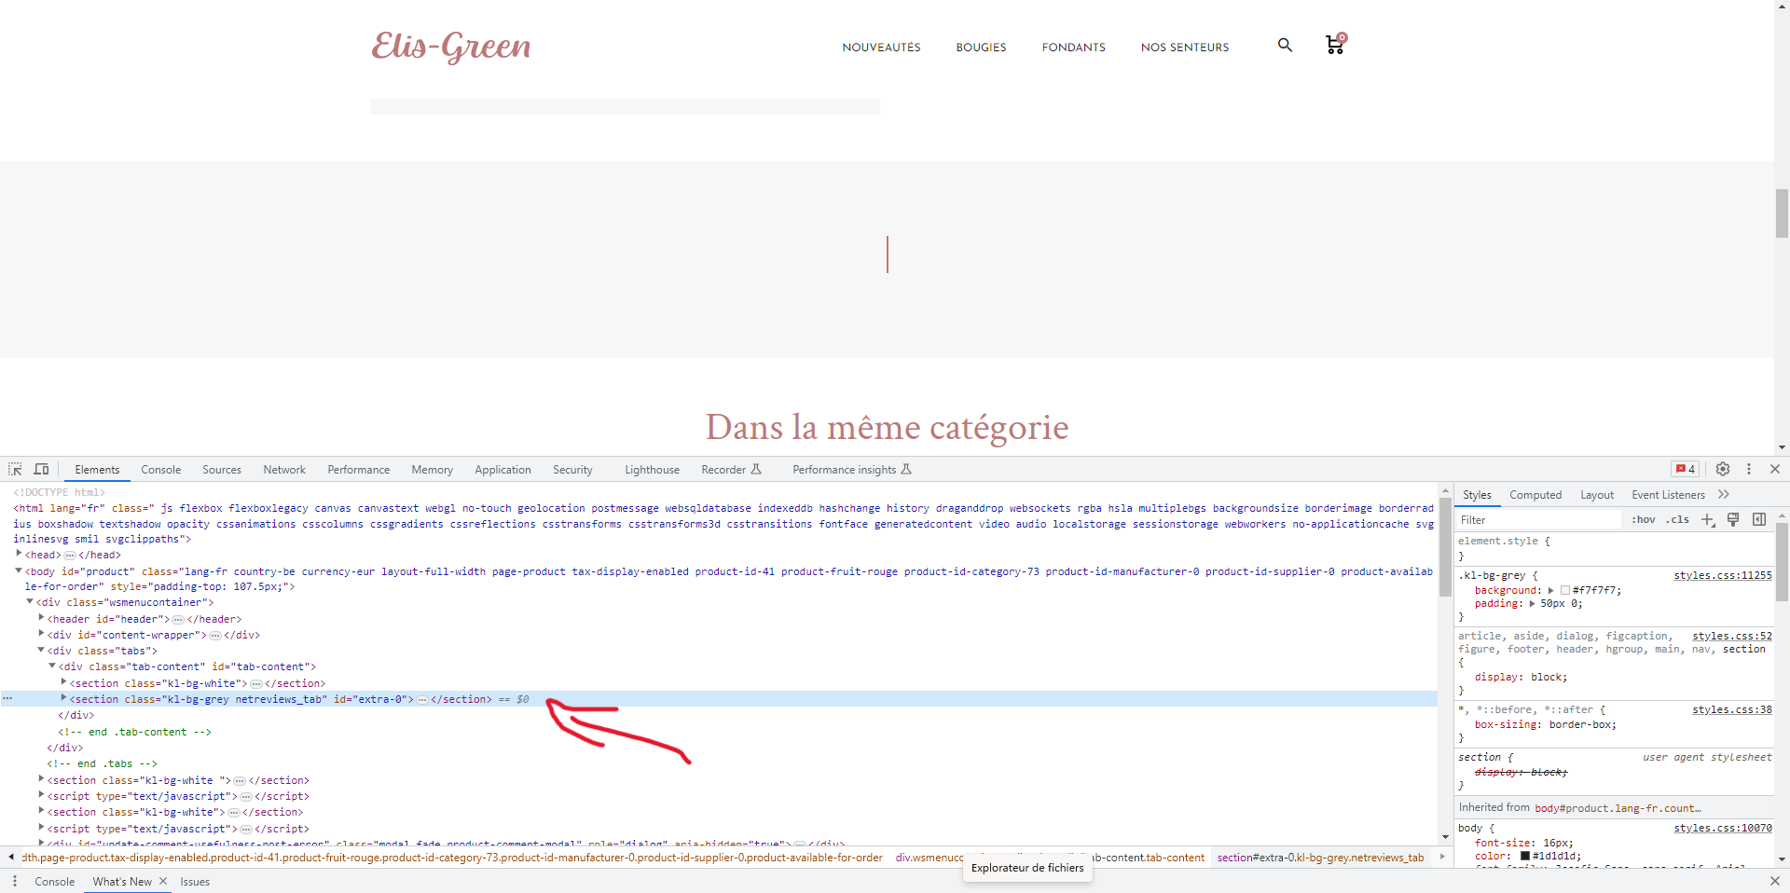Expand the background property shorthand arrow

click(x=1550, y=590)
